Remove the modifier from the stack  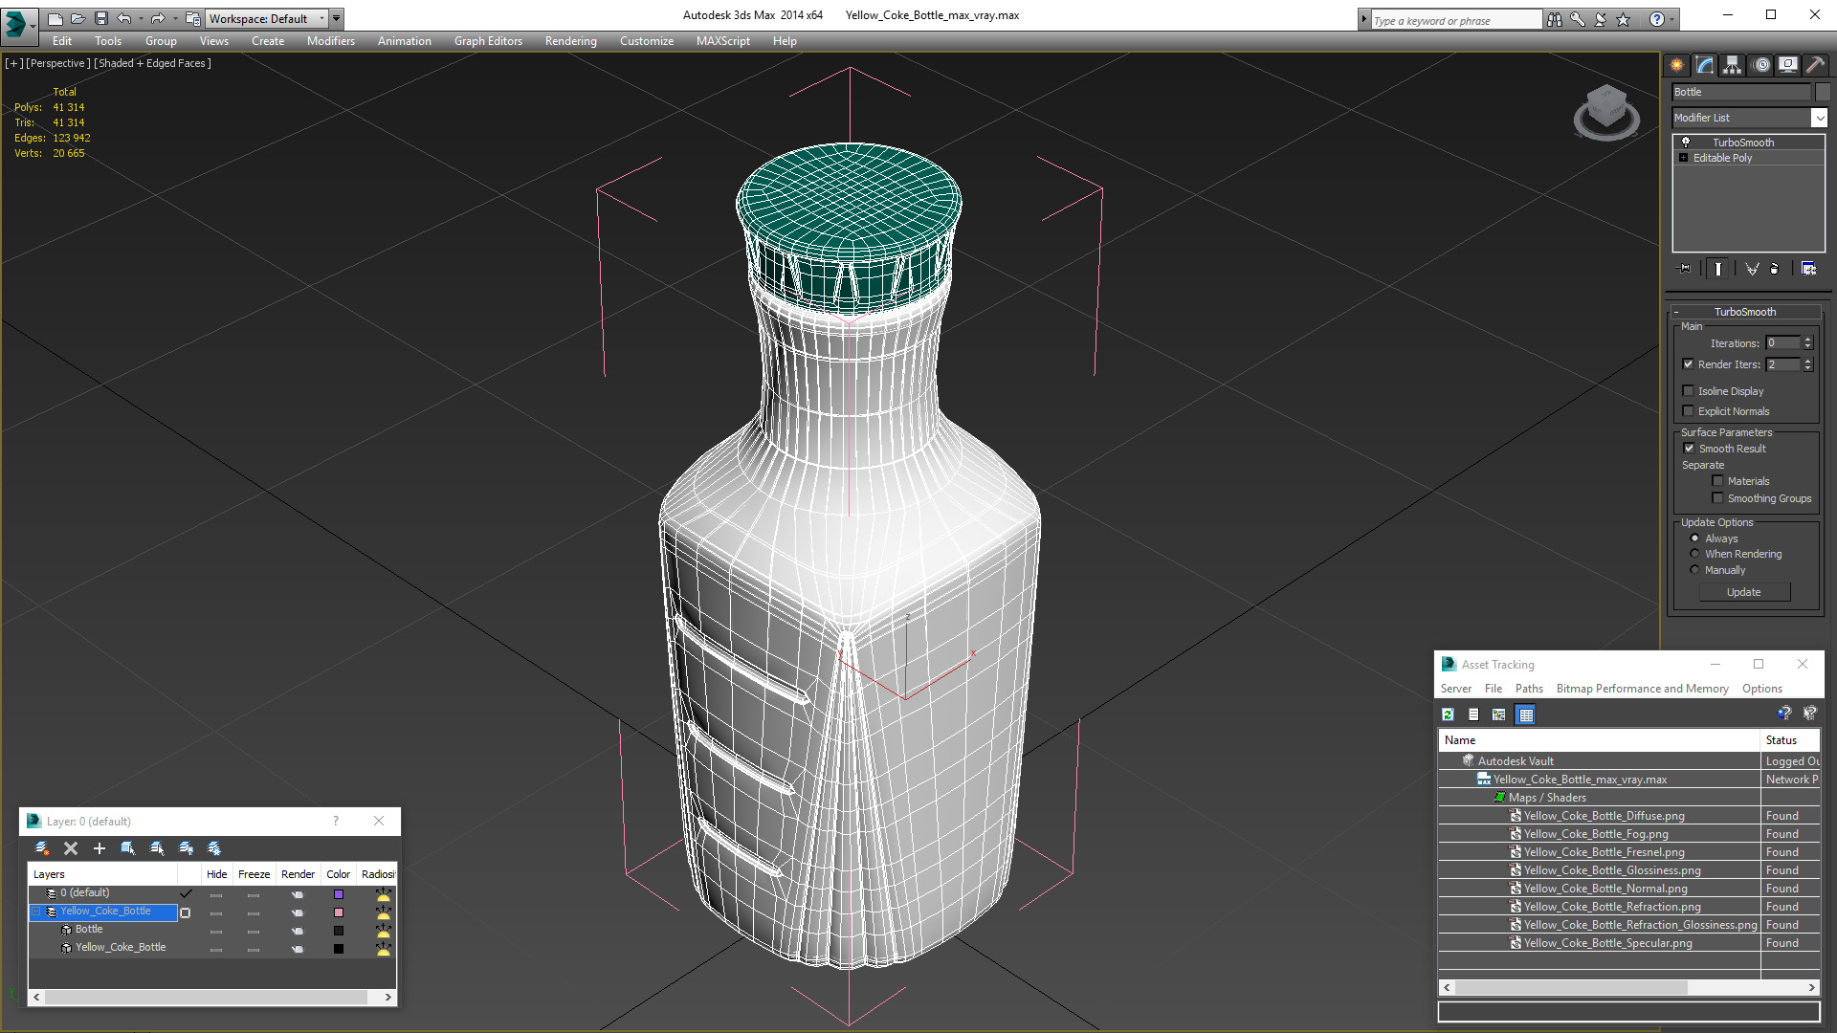(x=1775, y=269)
